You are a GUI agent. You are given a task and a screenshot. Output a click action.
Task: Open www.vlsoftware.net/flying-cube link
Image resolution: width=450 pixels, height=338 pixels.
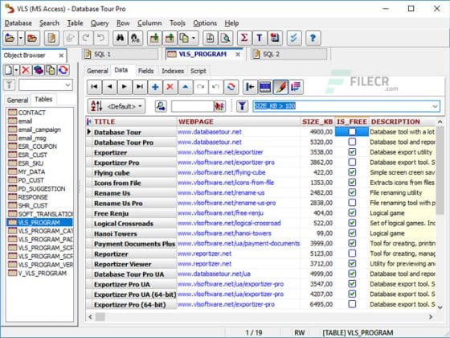[221, 172]
